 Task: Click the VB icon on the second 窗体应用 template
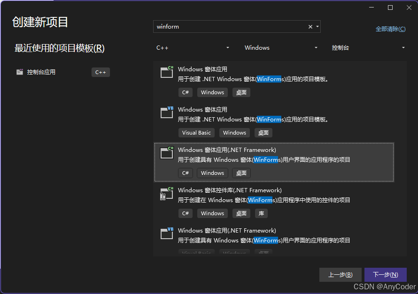(166, 113)
